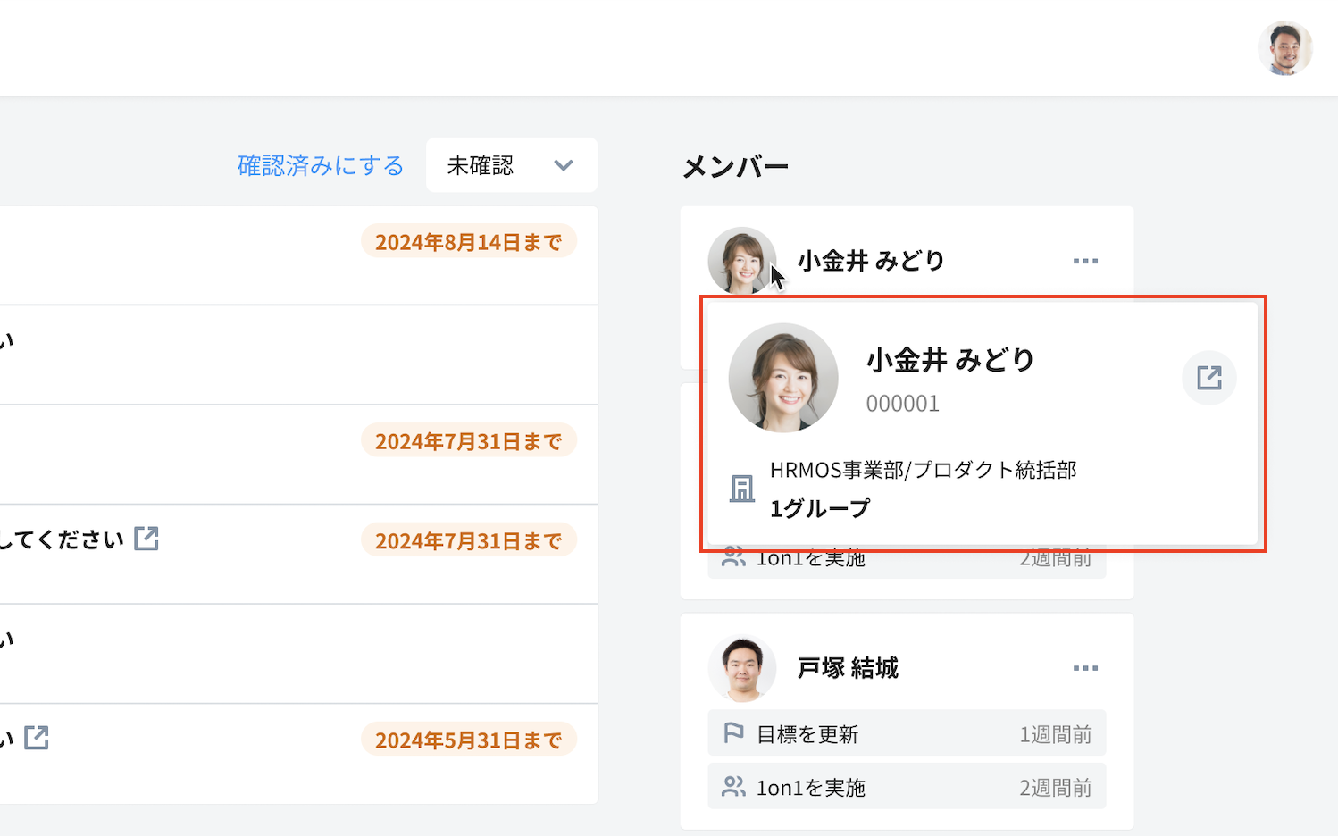The image size is (1338, 836).
Task: Click the people icon in 戸塚 結城's 1on1 row
Action: [733, 787]
